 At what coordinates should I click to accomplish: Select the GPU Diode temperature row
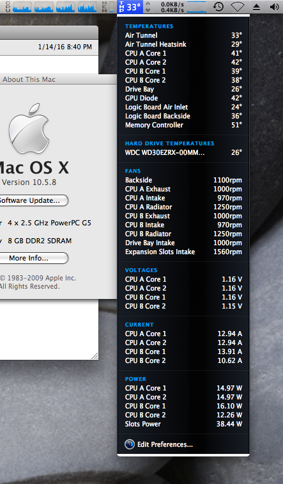tap(183, 98)
